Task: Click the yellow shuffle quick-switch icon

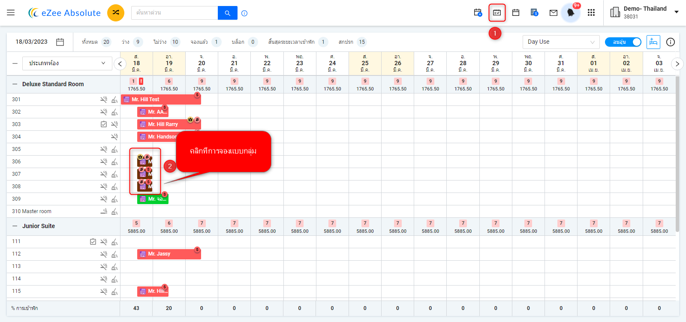Action: (116, 13)
